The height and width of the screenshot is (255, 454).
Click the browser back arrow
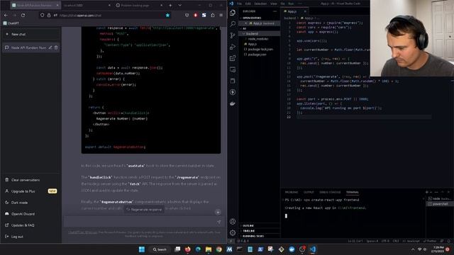coord(6,15)
